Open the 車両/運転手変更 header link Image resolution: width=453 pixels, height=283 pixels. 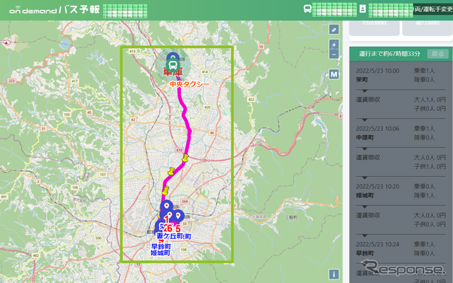pyautogui.click(x=432, y=9)
